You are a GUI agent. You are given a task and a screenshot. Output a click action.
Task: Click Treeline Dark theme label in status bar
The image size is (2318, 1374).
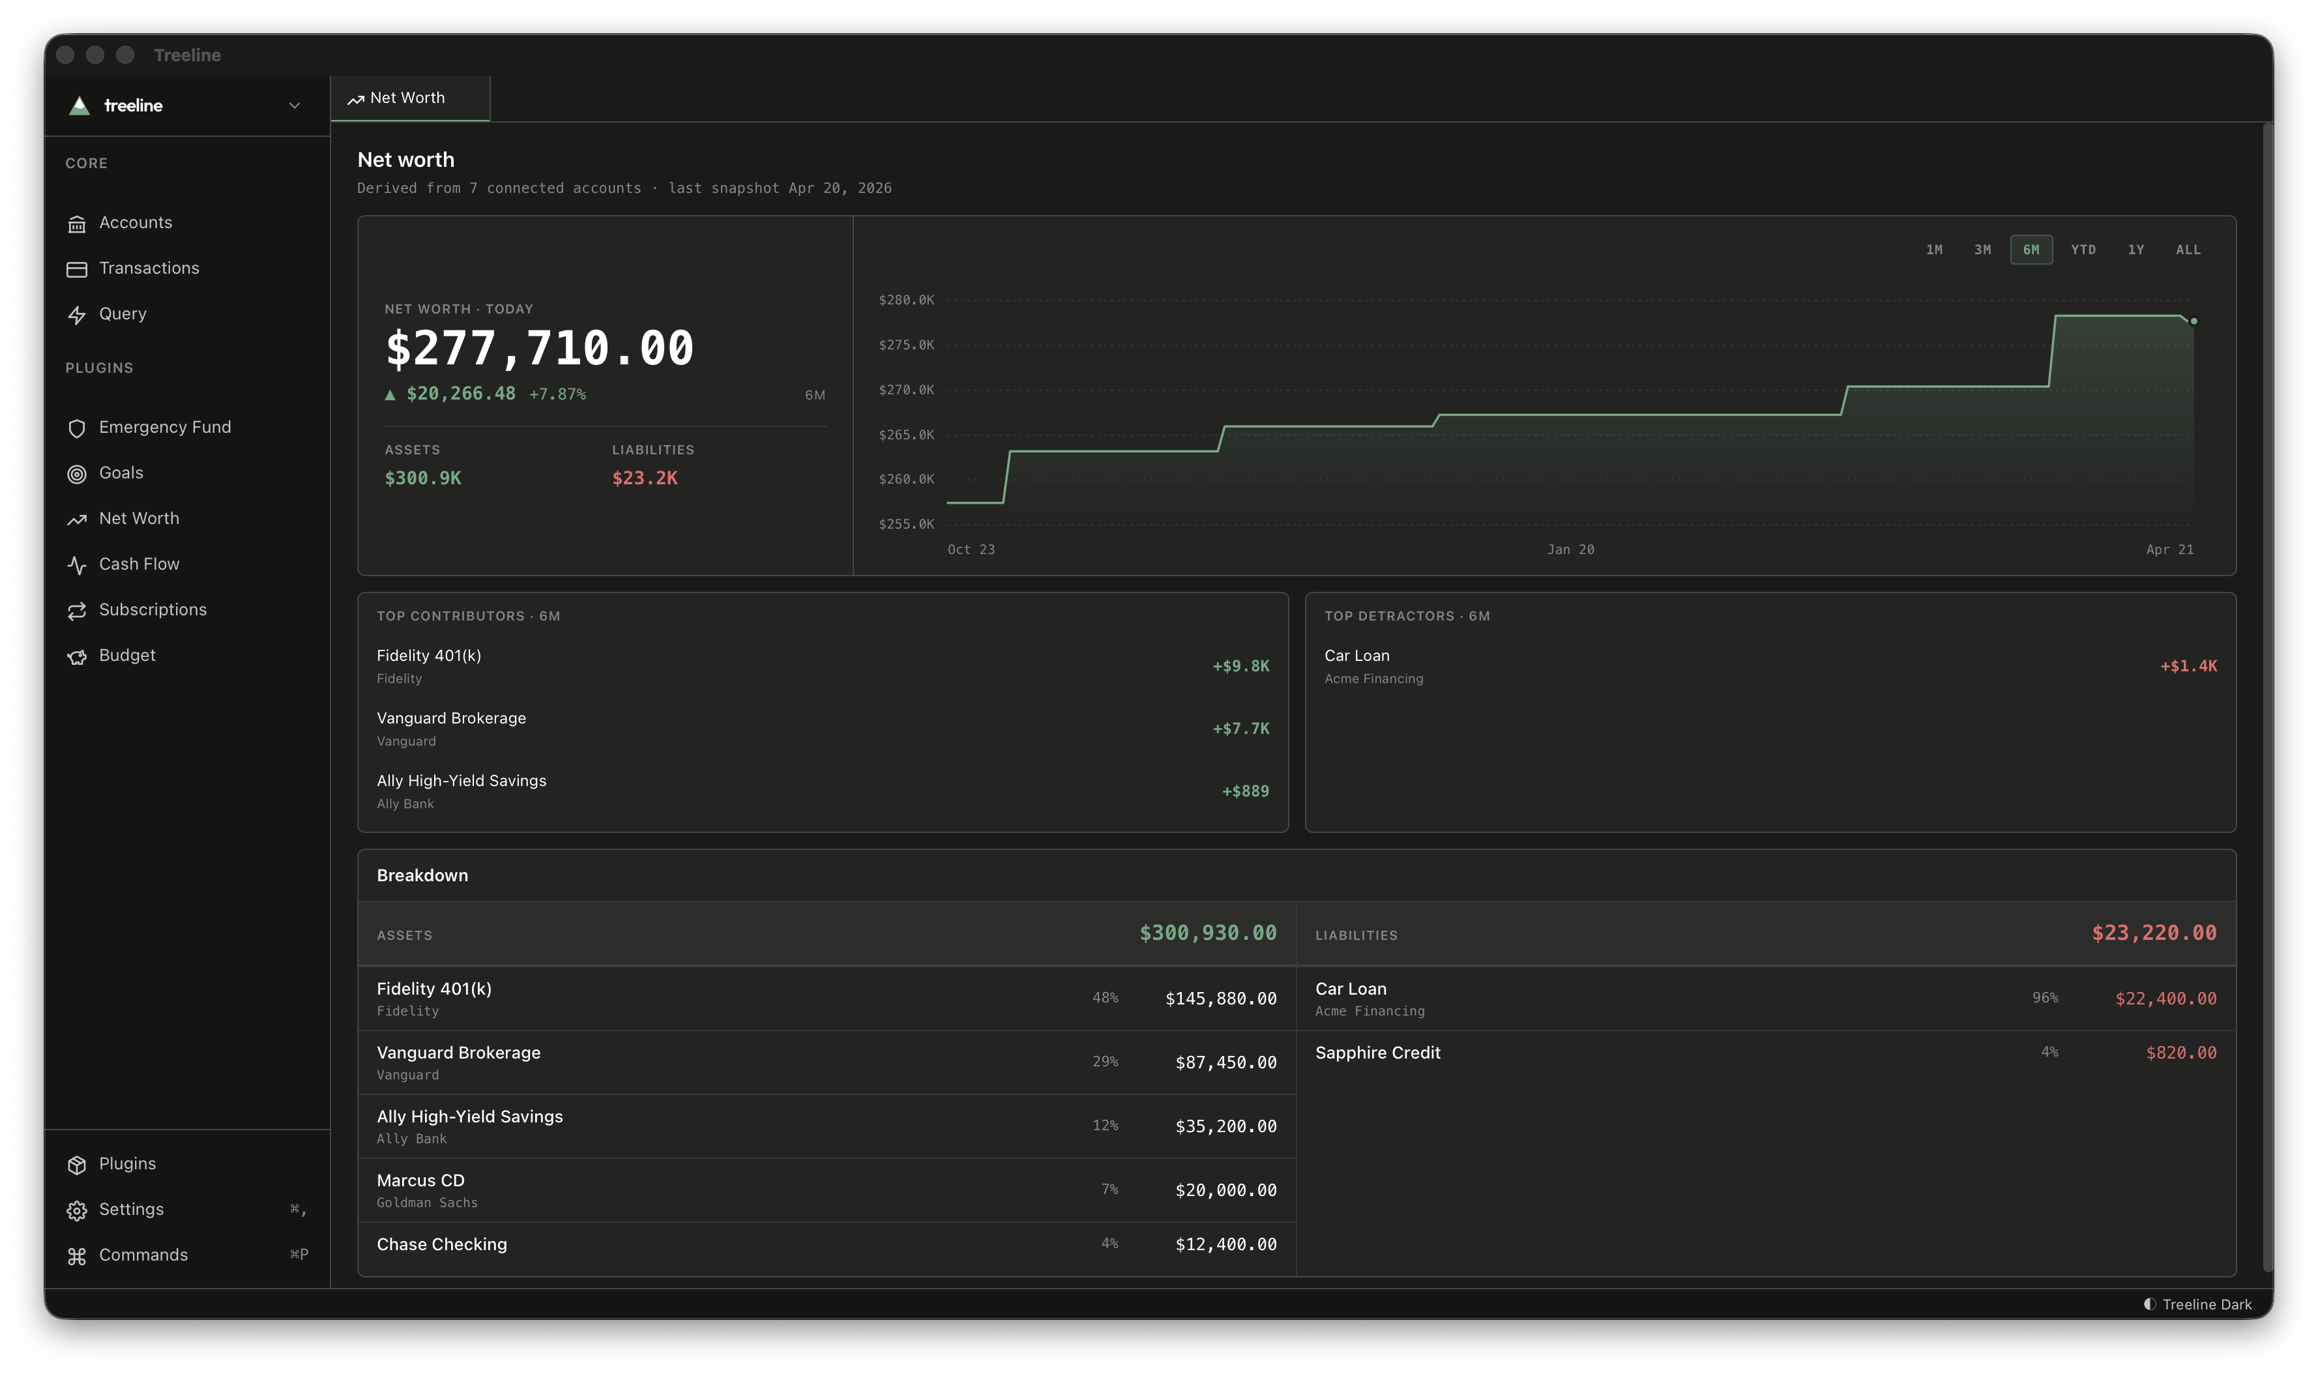tap(2207, 1304)
